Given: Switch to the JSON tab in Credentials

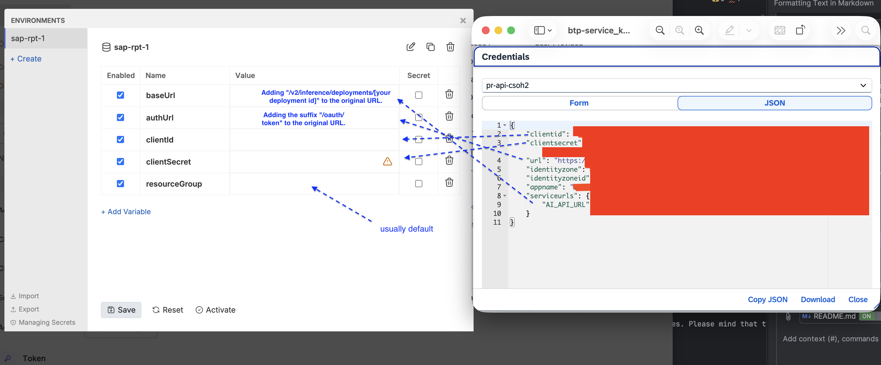Looking at the screenshot, I should (774, 103).
